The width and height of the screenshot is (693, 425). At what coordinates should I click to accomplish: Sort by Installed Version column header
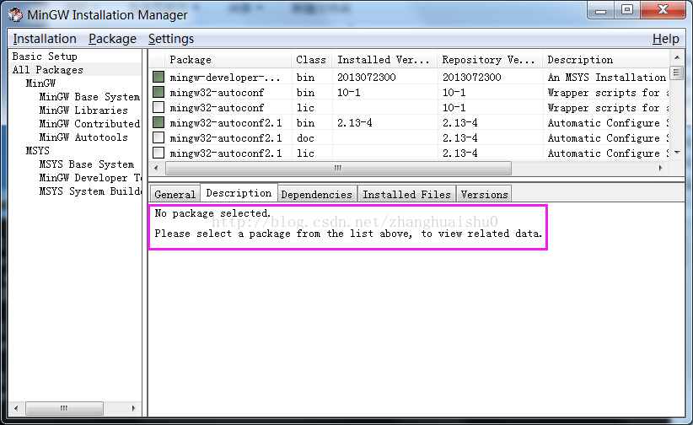384,60
